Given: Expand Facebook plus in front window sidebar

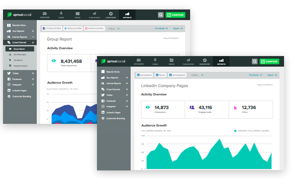Looking at the screenshot, I should coord(127,101).
